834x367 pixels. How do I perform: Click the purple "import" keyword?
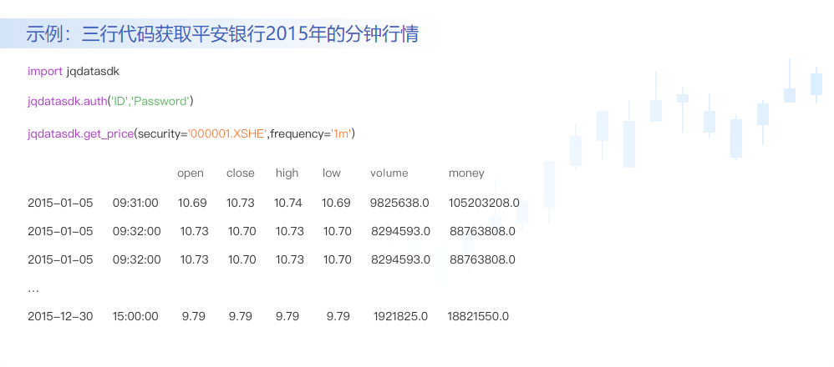[x=45, y=72]
